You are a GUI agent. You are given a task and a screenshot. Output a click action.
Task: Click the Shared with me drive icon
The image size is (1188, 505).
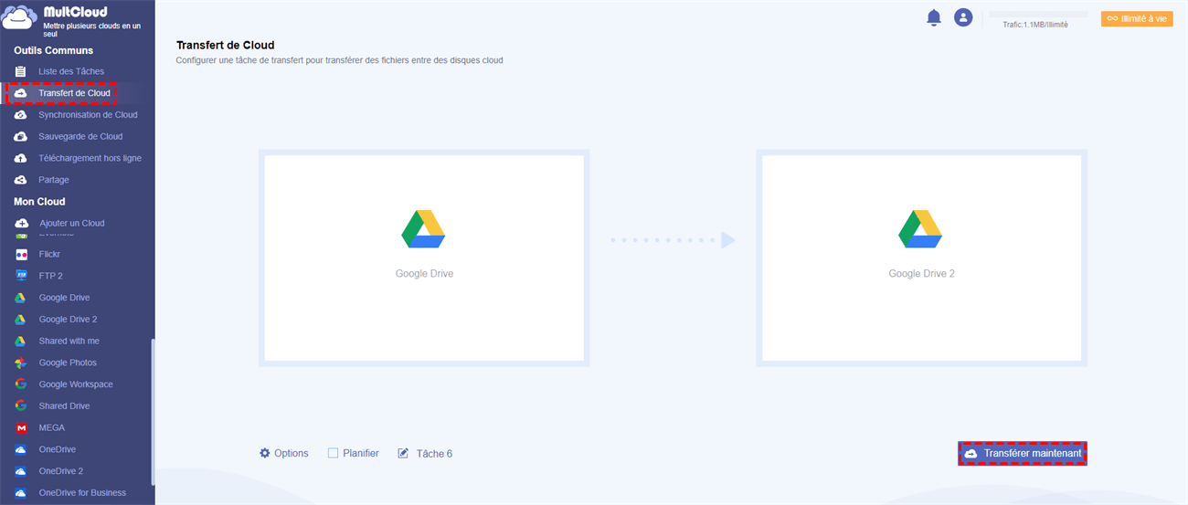click(x=20, y=341)
